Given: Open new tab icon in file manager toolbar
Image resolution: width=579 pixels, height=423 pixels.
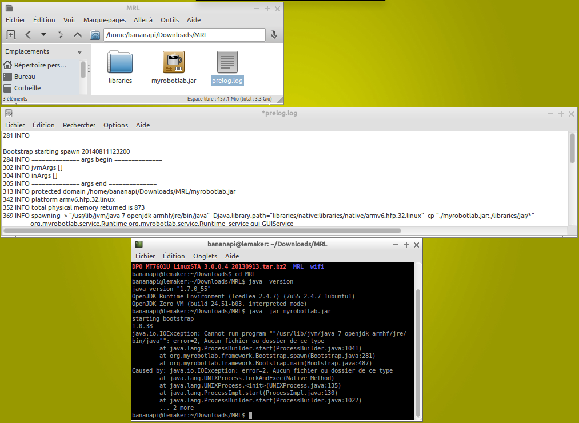Looking at the screenshot, I should click(x=11, y=35).
